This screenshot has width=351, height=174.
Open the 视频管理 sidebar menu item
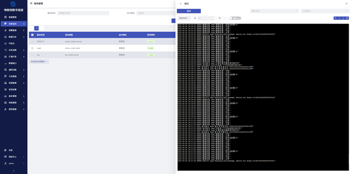(x=14, y=103)
